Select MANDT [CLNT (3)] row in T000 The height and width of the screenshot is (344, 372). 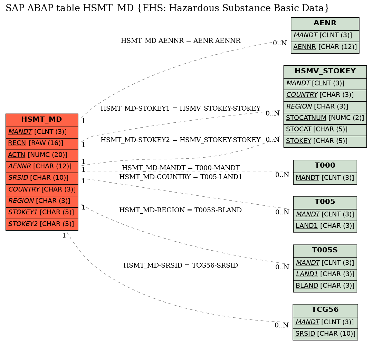click(325, 178)
